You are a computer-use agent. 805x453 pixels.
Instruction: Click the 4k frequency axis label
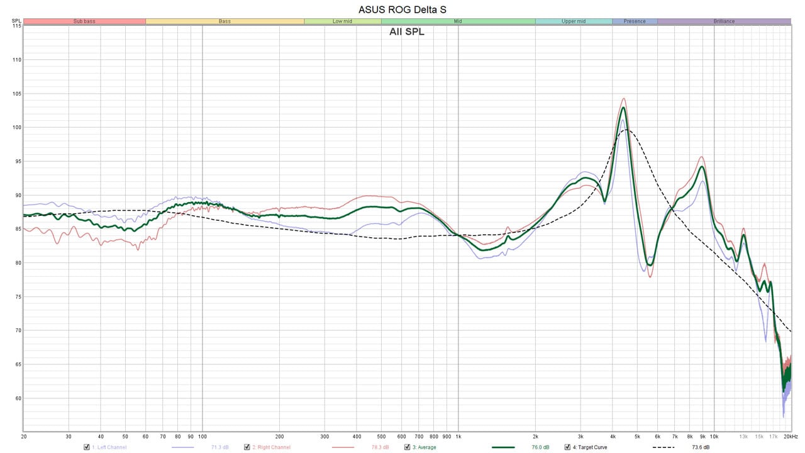(613, 436)
